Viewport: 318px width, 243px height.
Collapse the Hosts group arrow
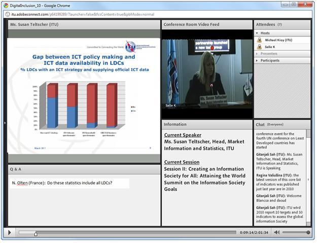(x=257, y=33)
